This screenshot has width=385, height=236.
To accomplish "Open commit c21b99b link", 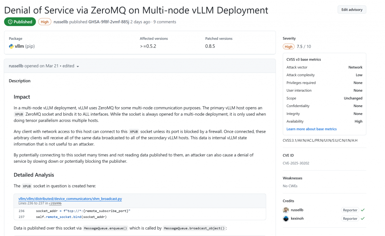I will pyautogui.click(x=55, y=203).
